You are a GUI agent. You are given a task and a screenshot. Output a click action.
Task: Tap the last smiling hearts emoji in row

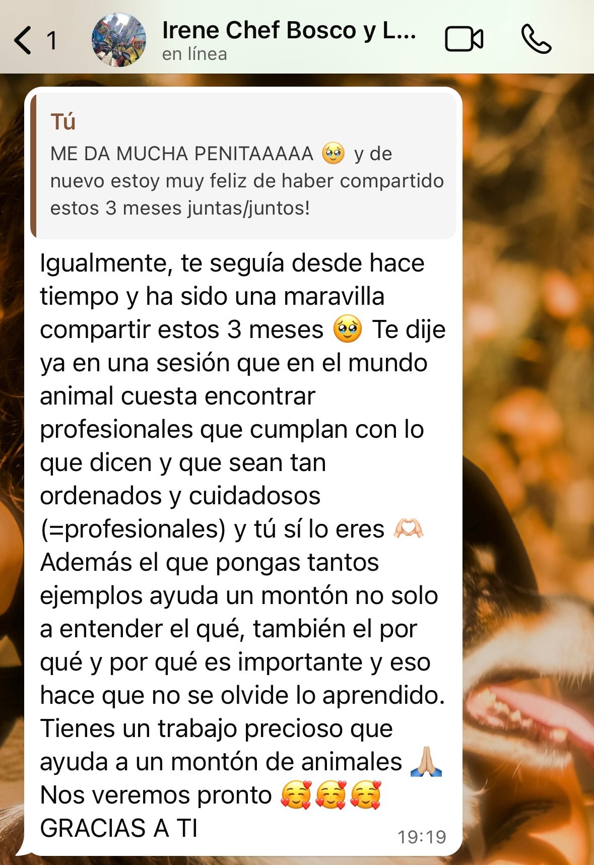(x=366, y=795)
